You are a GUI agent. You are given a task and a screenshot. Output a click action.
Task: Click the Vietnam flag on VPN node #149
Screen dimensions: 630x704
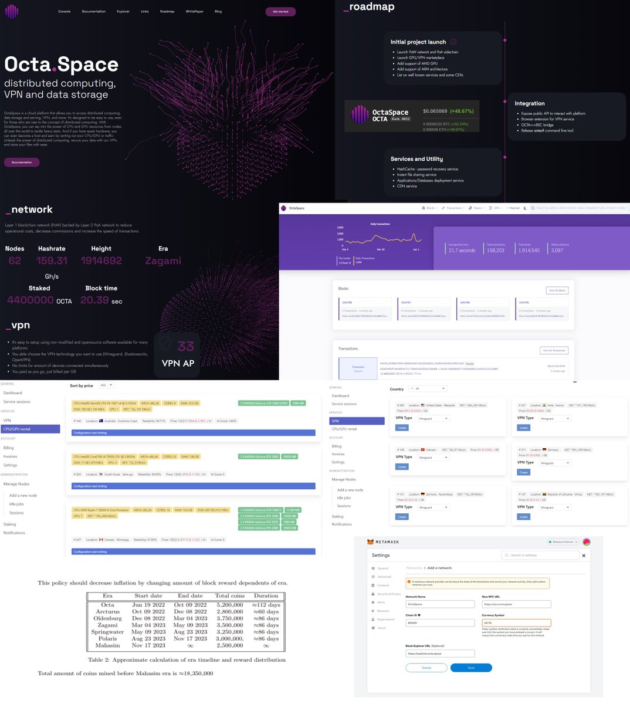coord(423,449)
